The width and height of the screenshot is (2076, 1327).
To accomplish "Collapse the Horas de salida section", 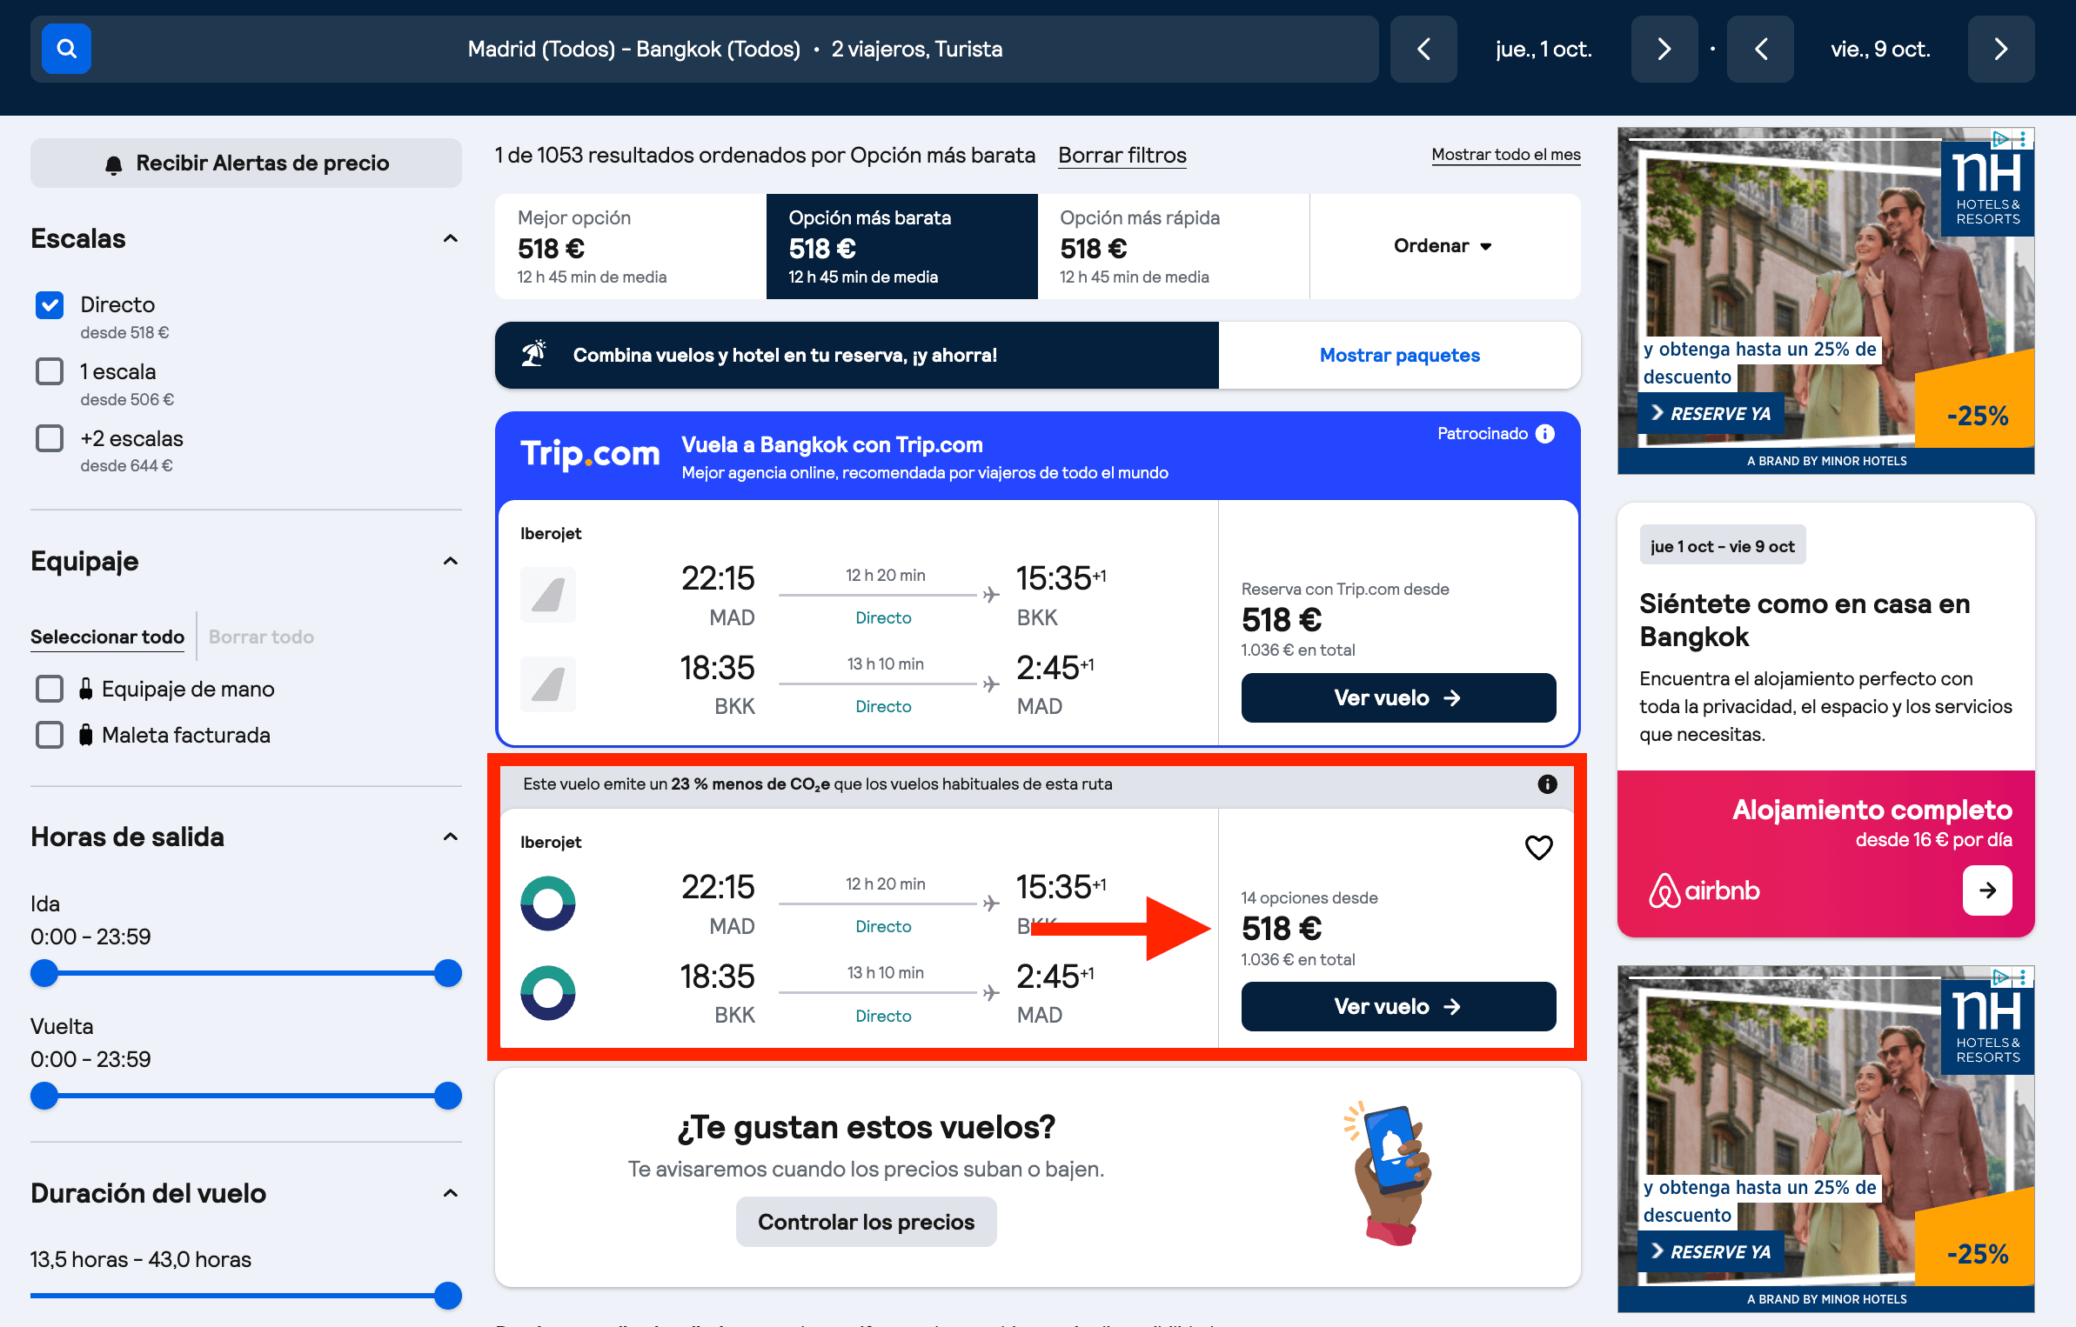I will [450, 837].
